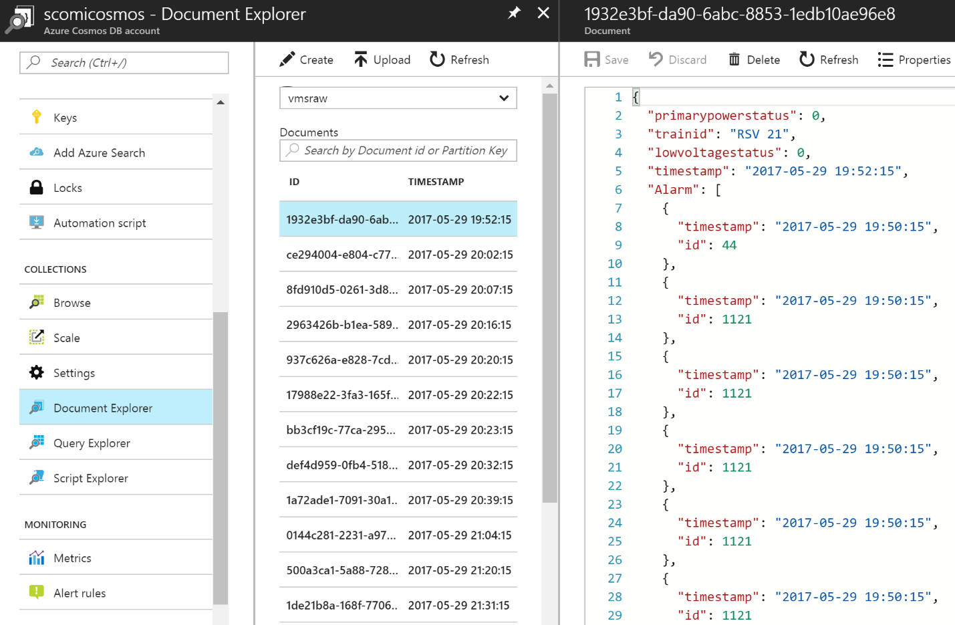Open the Query Explorer menu item
This screenshot has height=625, width=955.
click(x=116, y=443)
